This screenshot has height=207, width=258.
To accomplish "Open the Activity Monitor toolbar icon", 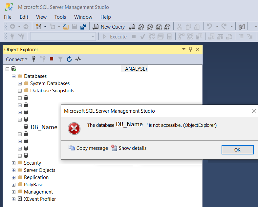I will [x=241, y=27].
